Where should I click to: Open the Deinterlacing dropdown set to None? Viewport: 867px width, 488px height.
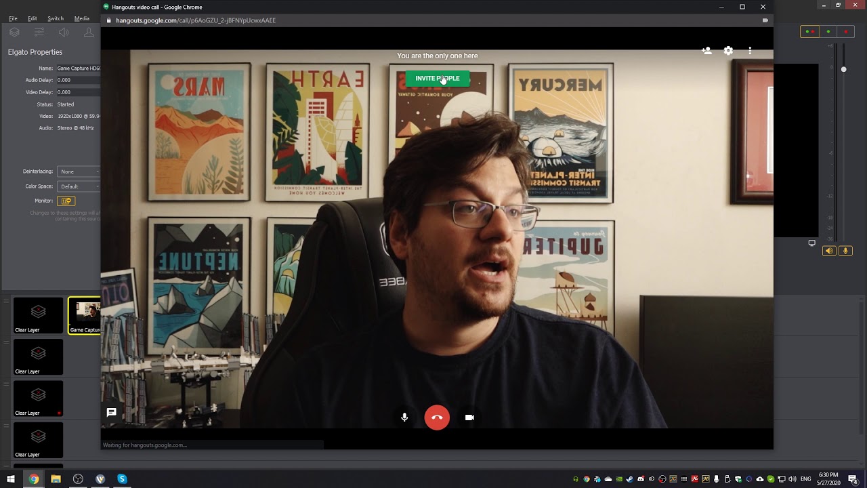79,171
